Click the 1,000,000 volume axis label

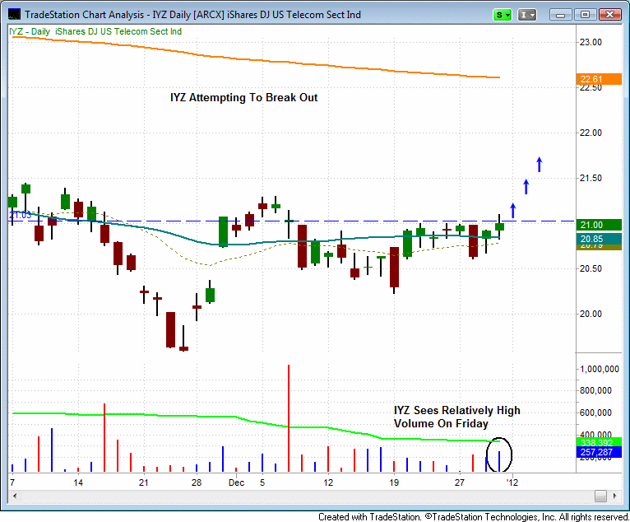point(600,369)
